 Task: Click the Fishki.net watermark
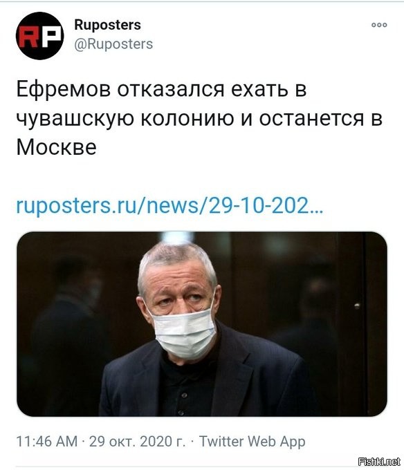[379, 462]
